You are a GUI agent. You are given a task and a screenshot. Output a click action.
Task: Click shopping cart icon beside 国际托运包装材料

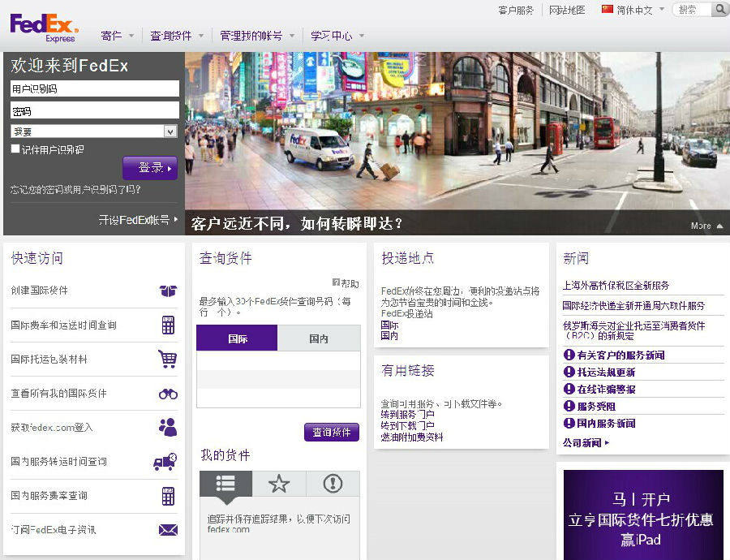[x=168, y=359]
